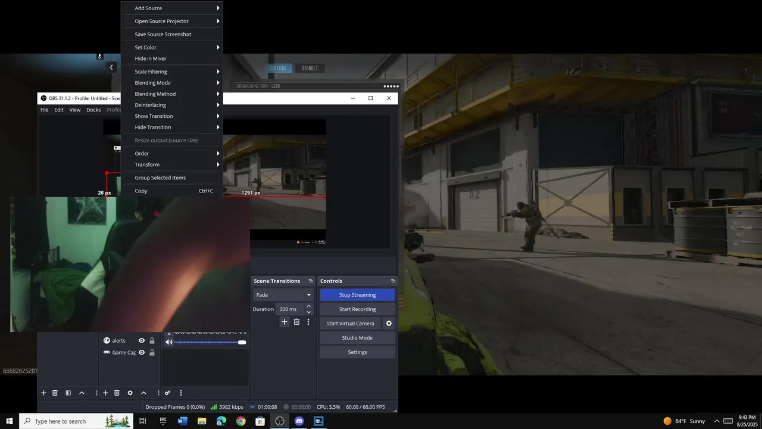This screenshot has height=429, width=762.
Task: Add a transition with Scene Transitions plus icon
Action: click(x=285, y=322)
